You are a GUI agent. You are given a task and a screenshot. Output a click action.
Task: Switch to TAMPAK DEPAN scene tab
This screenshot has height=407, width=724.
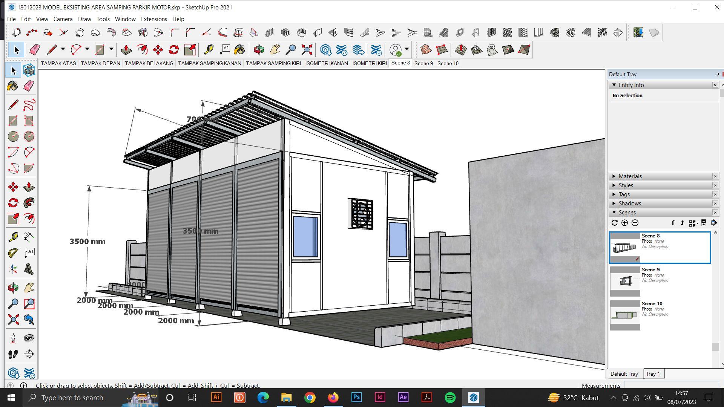point(100,63)
